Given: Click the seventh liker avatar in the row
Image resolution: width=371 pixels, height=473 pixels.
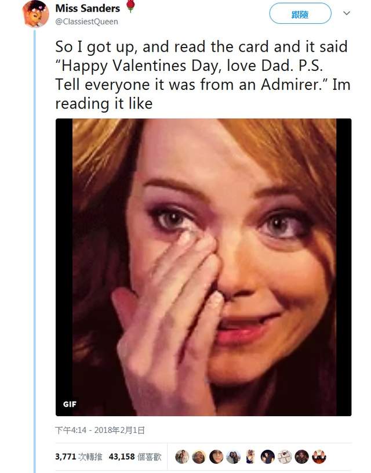Looking at the screenshot, I should [285, 456].
